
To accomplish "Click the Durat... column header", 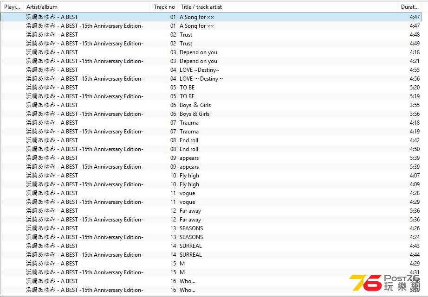I will click(409, 7).
